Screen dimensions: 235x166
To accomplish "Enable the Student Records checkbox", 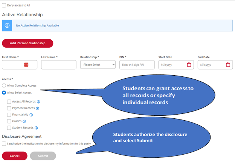I will 9,128.
